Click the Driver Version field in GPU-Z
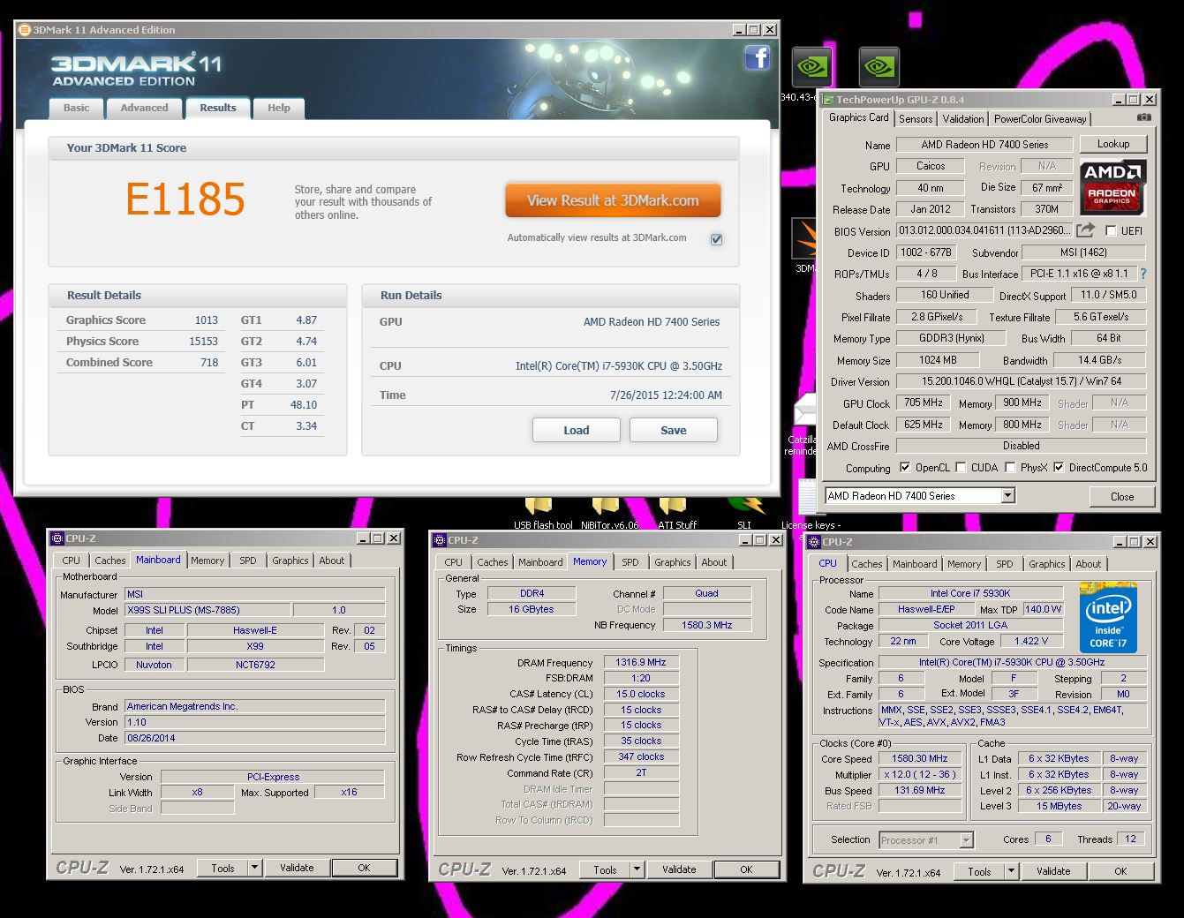The height and width of the screenshot is (918, 1184). pos(1021,381)
